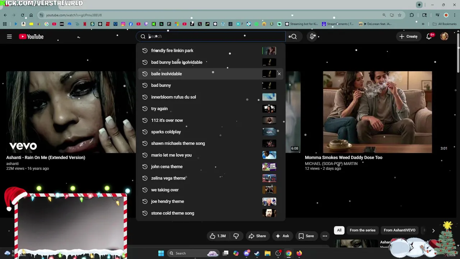Viewport: 460px width, 259px height.
Task: Start voice search with the microphone
Action: point(313,36)
